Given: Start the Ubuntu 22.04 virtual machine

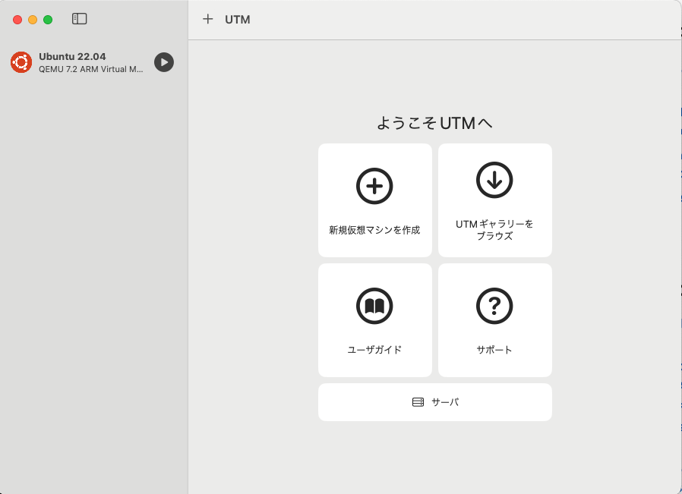Looking at the screenshot, I should click(x=163, y=62).
